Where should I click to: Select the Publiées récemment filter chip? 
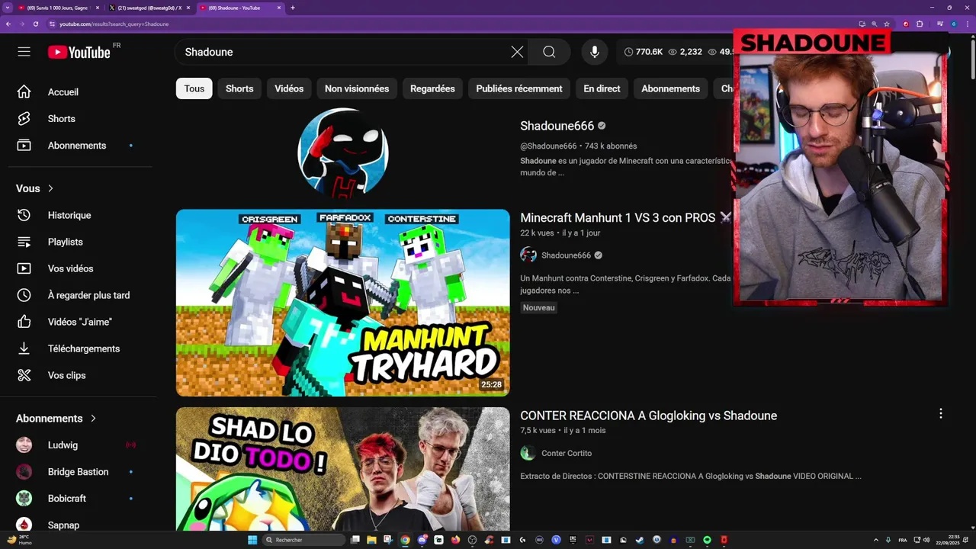(519, 88)
